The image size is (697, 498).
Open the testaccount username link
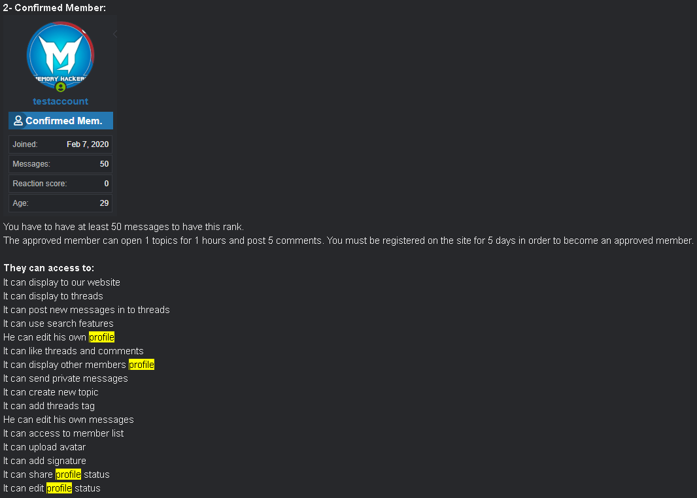pyautogui.click(x=60, y=101)
